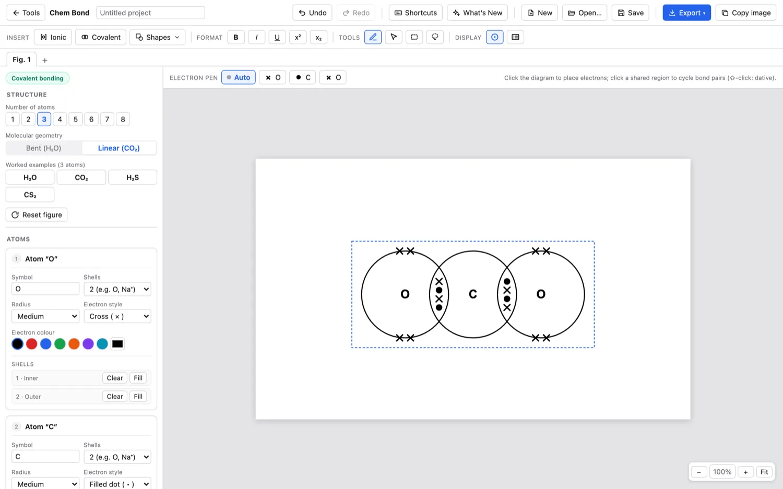The image size is (783, 489).
Task: Create a New project
Action: coord(540,13)
